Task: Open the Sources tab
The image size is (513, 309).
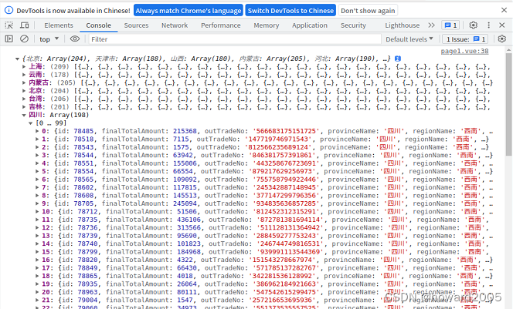Action: click(x=136, y=25)
